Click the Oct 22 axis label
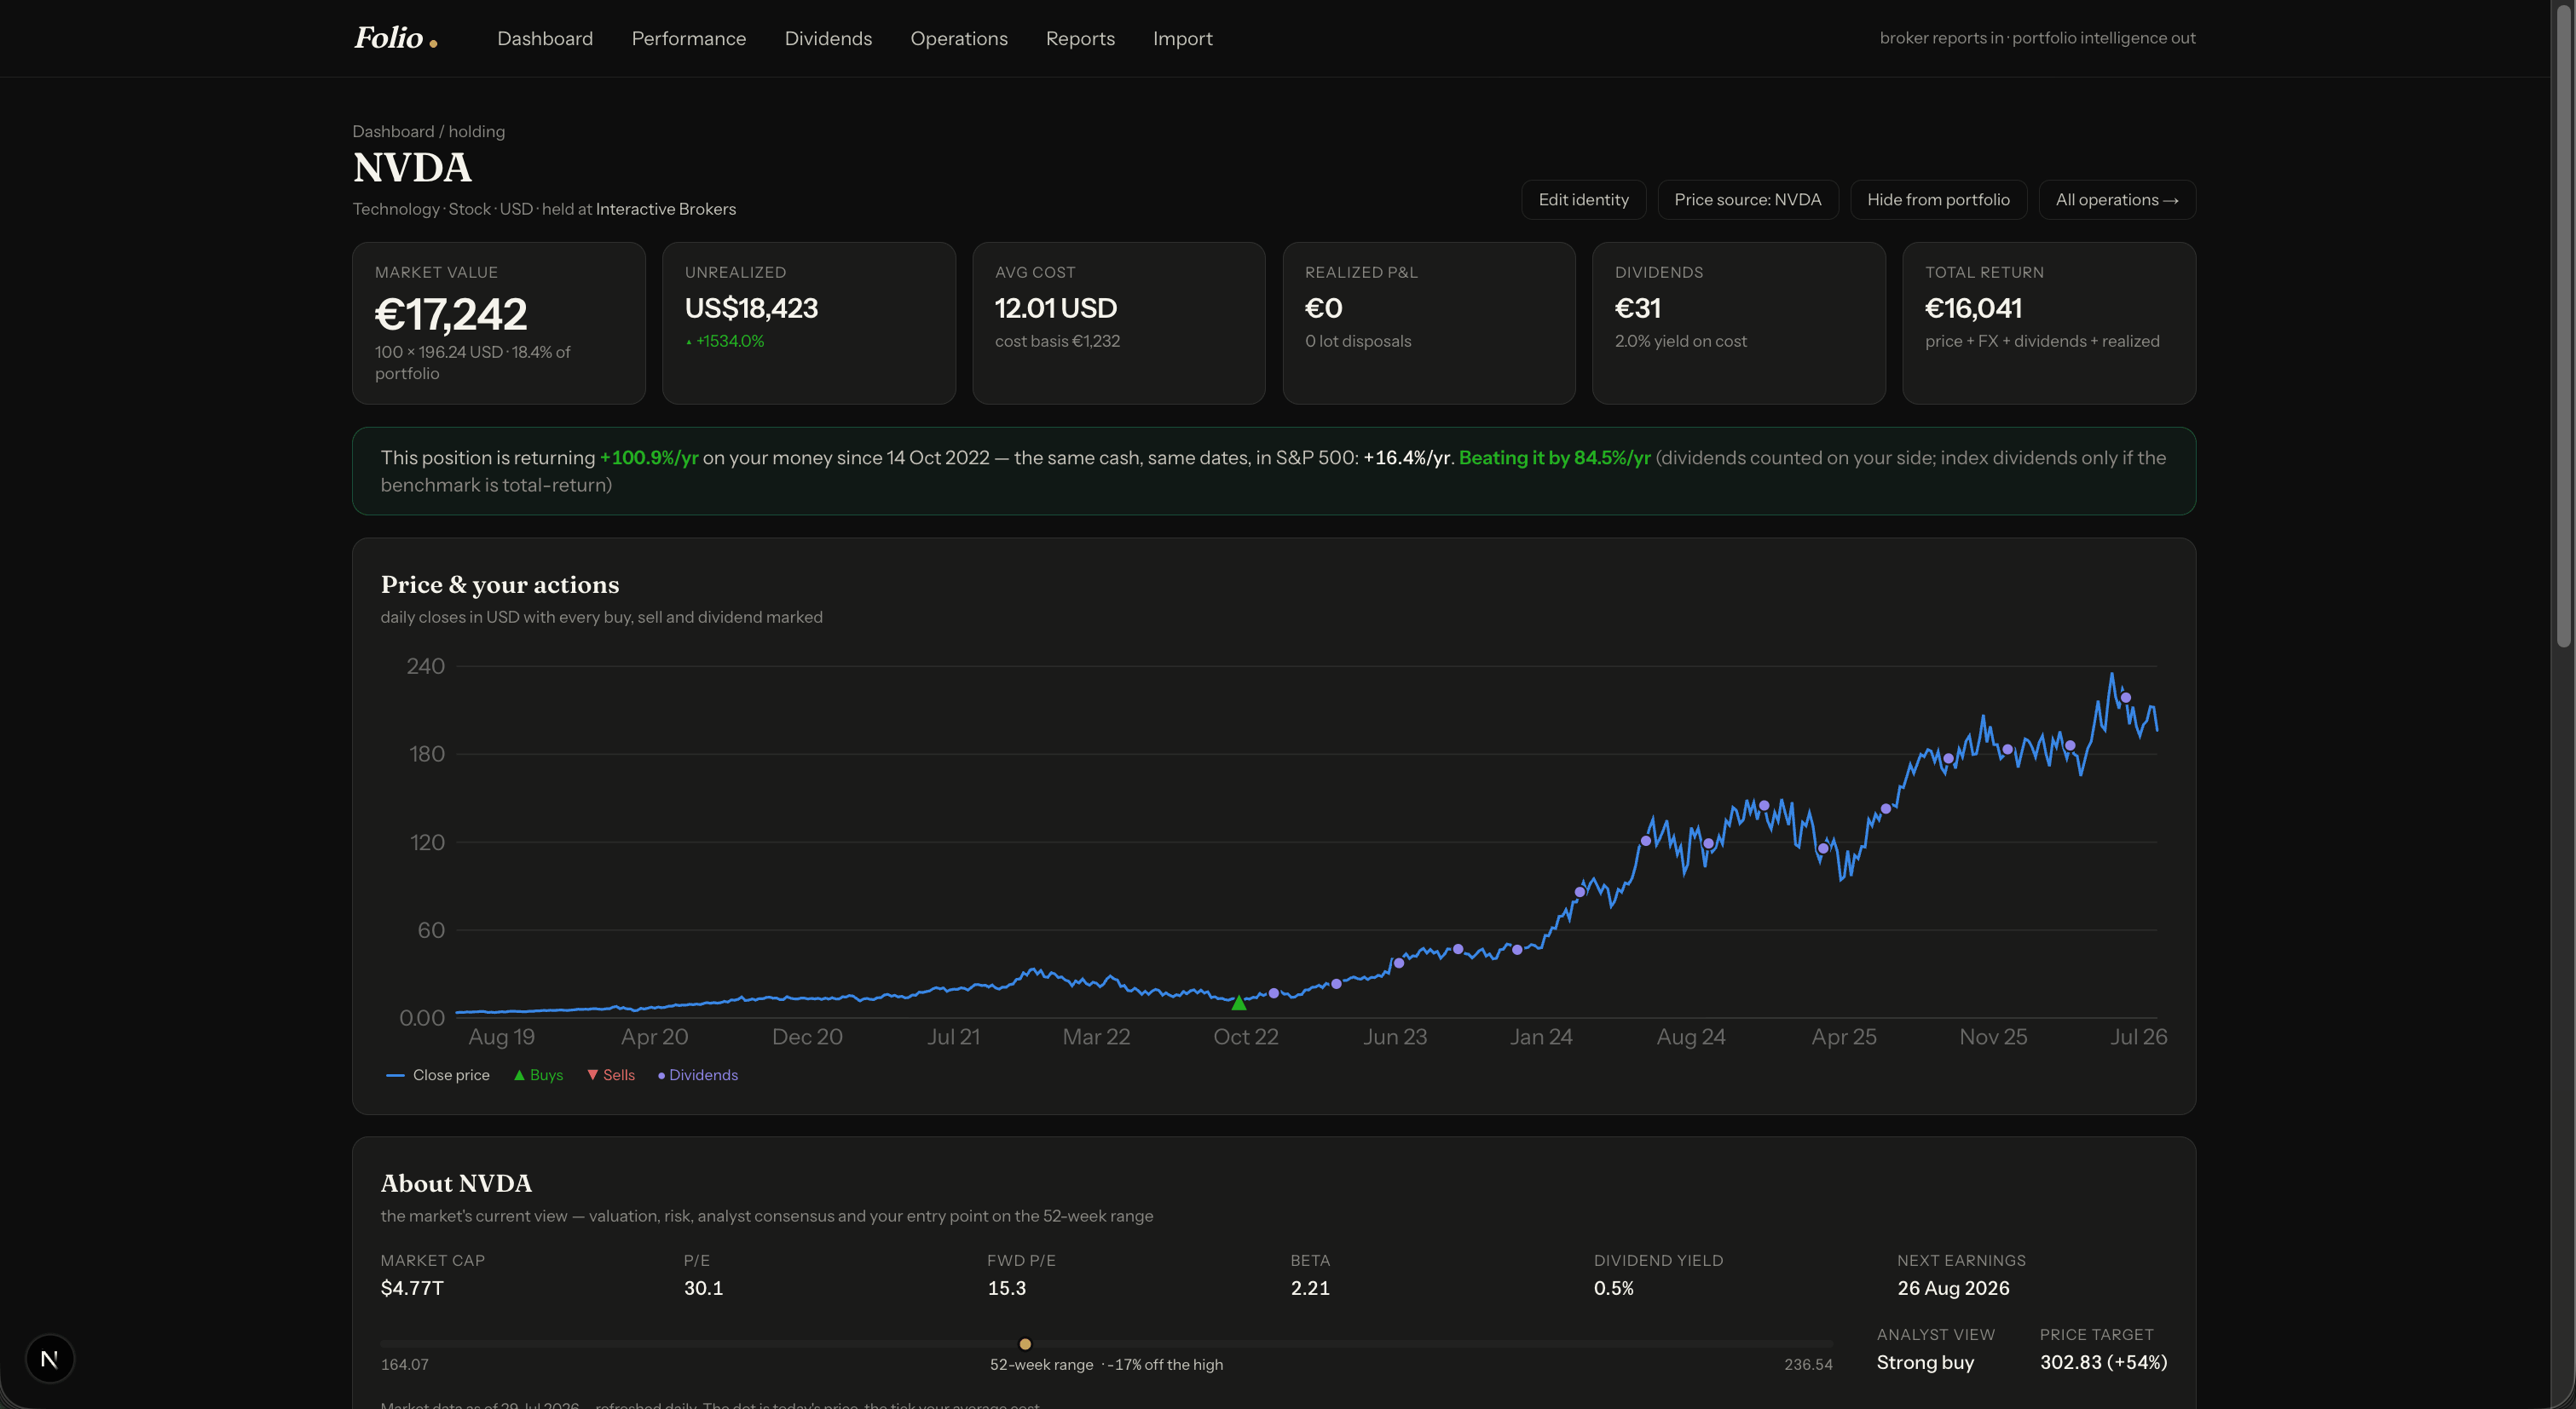 pyautogui.click(x=1245, y=1038)
